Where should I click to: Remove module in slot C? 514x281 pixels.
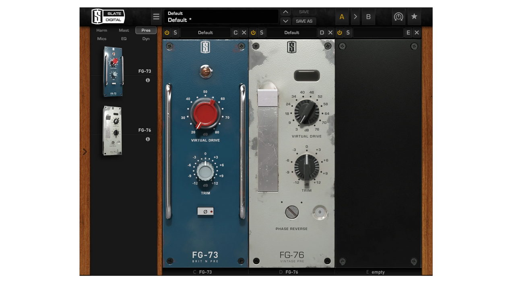(244, 33)
